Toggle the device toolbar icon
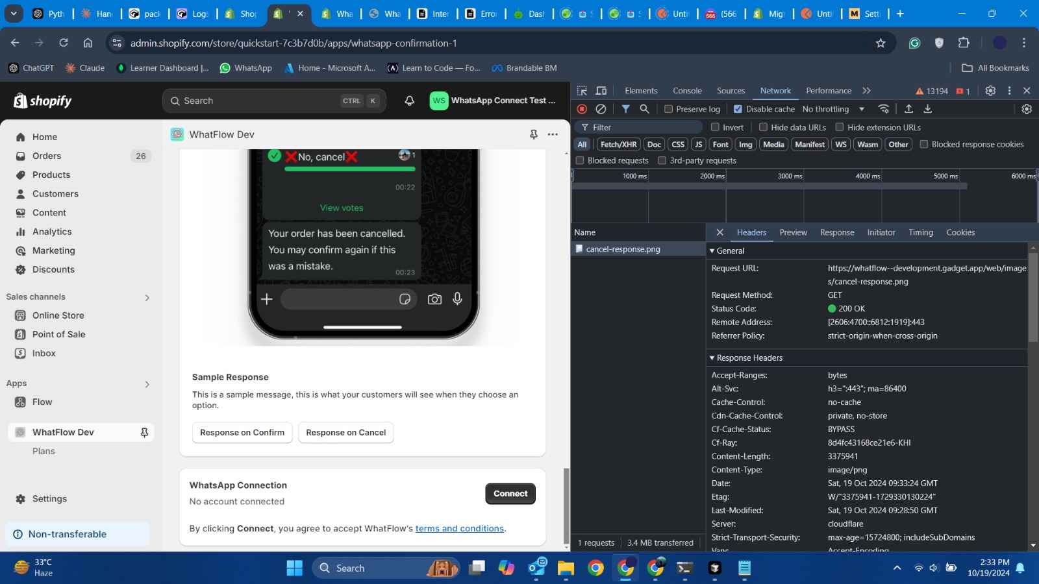This screenshot has height=584, width=1039. tap(601, 91)
